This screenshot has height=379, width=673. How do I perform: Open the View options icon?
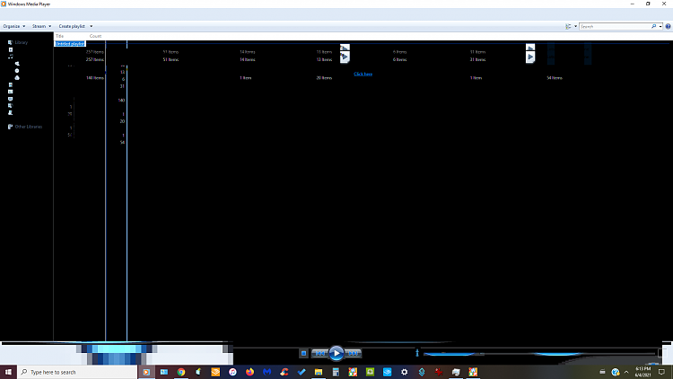568,26
